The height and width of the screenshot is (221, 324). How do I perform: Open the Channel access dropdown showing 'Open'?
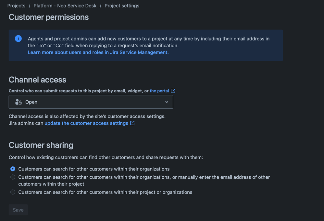point(91,102)
